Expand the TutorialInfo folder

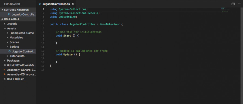coord(7,56)
